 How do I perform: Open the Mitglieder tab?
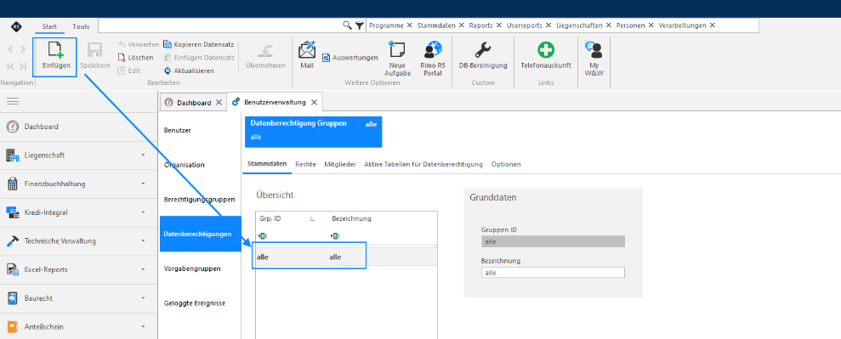pyautogui.click(x=339, y=165)
